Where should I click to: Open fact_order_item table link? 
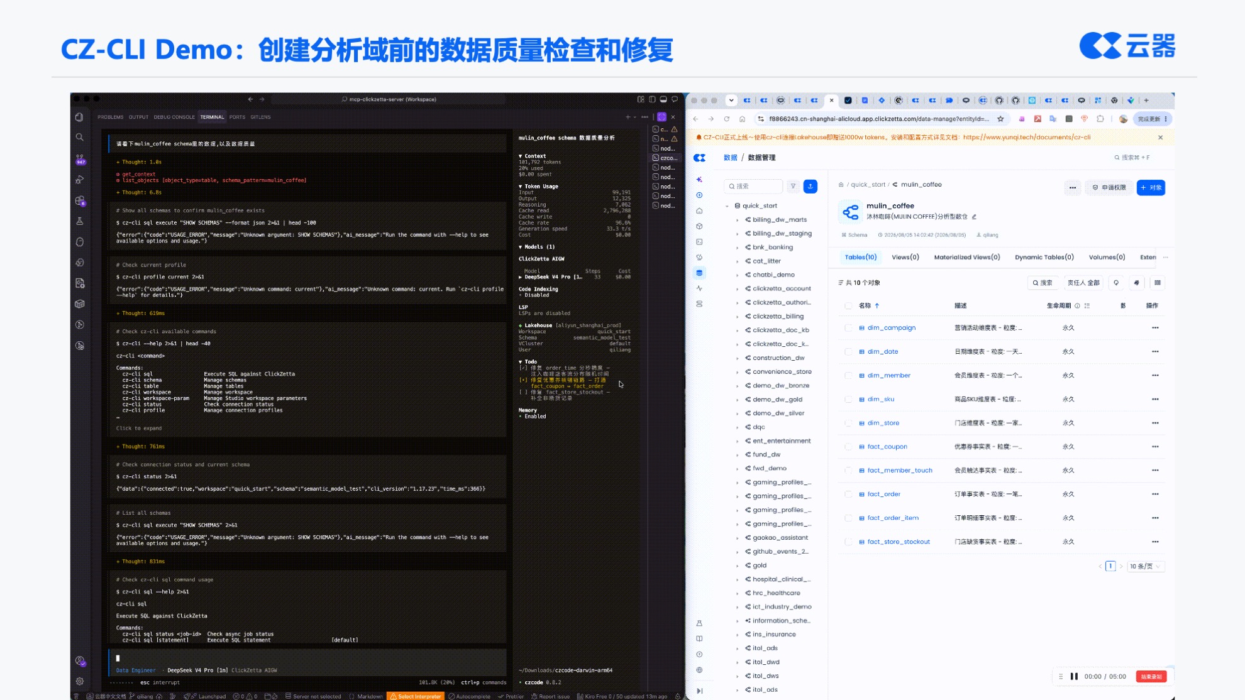coord(893,518)
